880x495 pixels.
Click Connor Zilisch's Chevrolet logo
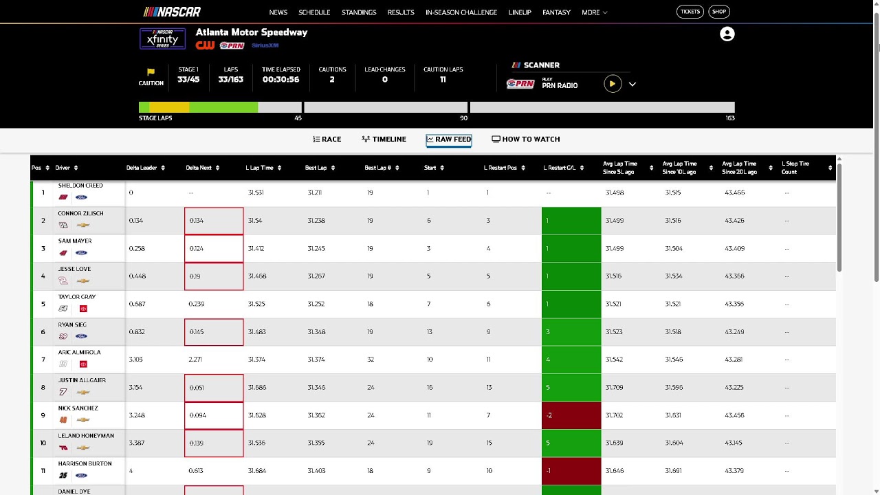(x=82, y=225)
